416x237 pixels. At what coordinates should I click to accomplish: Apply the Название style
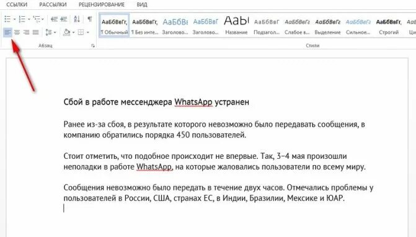tap(236, 25)
